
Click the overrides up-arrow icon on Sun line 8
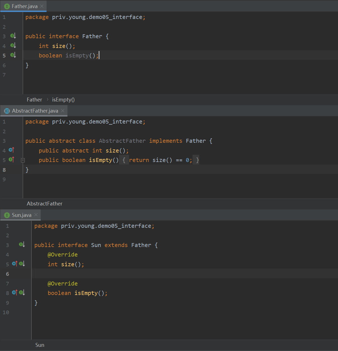click(x=15, y=292)
